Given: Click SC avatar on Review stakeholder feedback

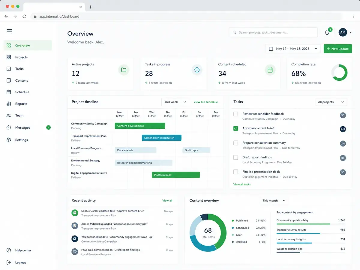Looking at the screenshot, I should (343, 115).
